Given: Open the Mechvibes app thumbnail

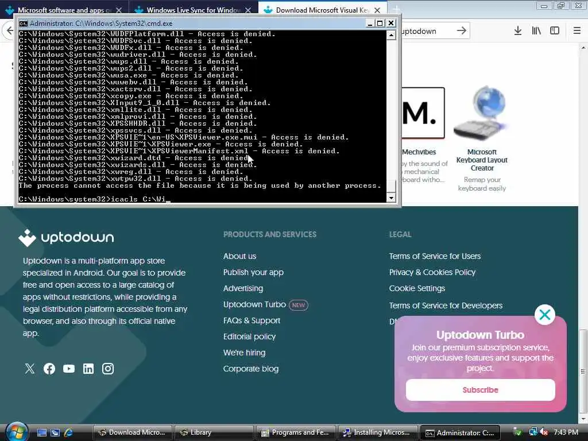Looking at the screenshot, I should [x=423, y=113].
